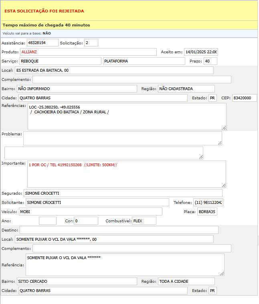
Task: Click the origin Cidade field QUATRO BARRAS
Action: click(103, 98)
